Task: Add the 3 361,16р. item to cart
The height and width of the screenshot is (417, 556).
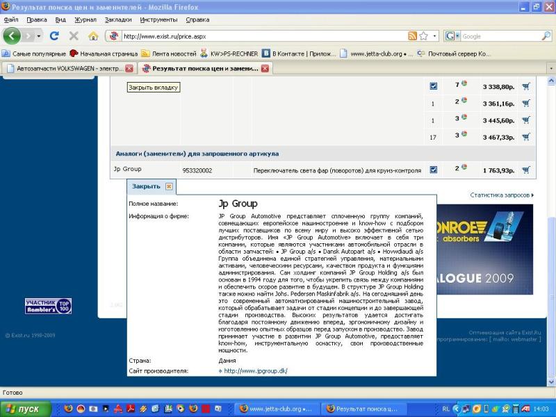Action: click(x=526, y=103)
